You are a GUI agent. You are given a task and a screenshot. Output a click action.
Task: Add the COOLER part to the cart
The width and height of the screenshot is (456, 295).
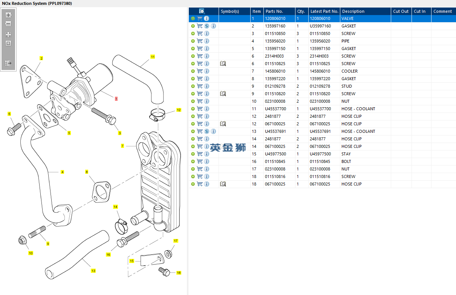200,71
